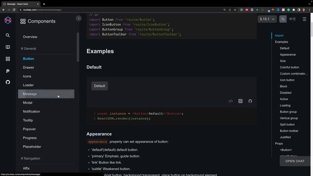Click the OPEN CHAT button

coord(295,161)
